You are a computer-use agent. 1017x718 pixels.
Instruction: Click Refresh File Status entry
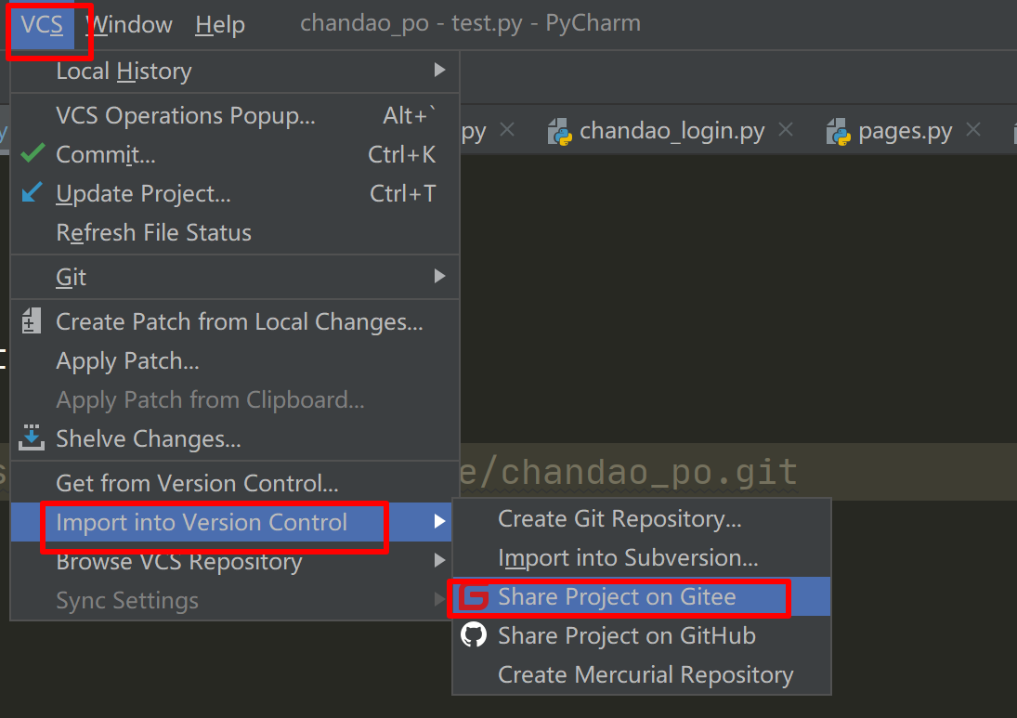coord(153,232)
